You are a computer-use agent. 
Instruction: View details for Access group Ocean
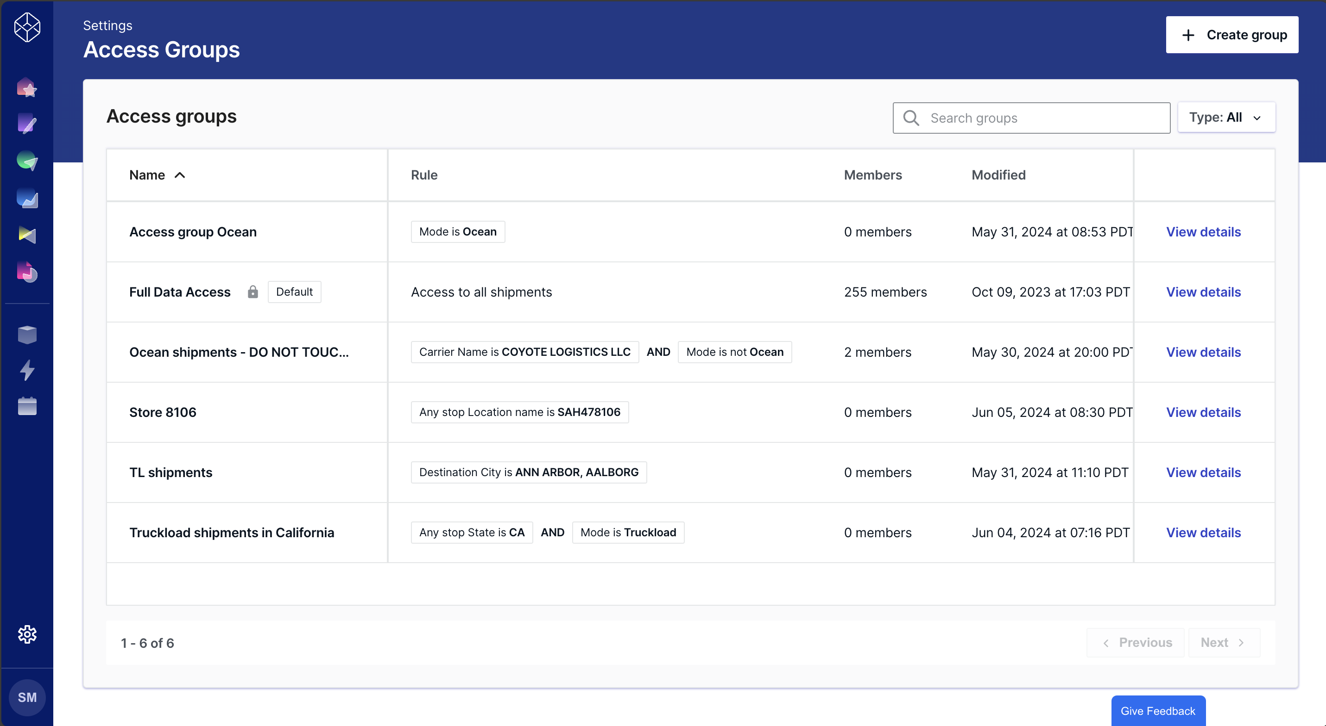click(1203, 232)
